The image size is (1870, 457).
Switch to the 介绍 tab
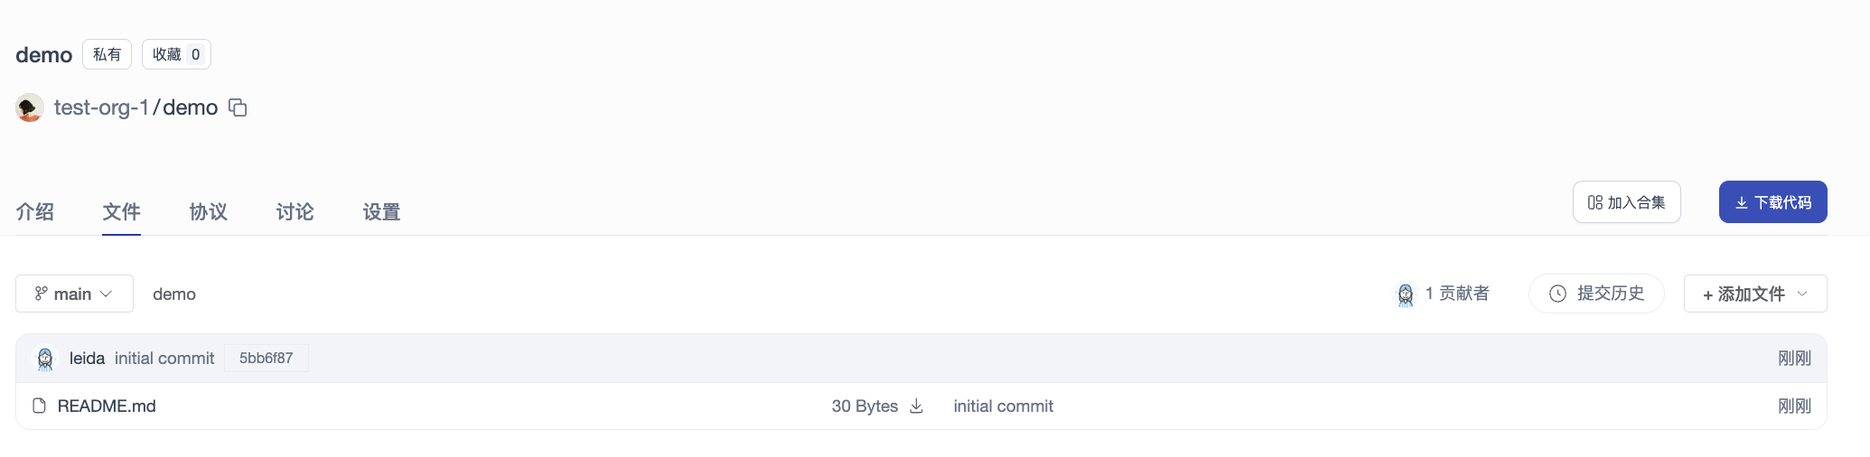(x=34, y=211)
